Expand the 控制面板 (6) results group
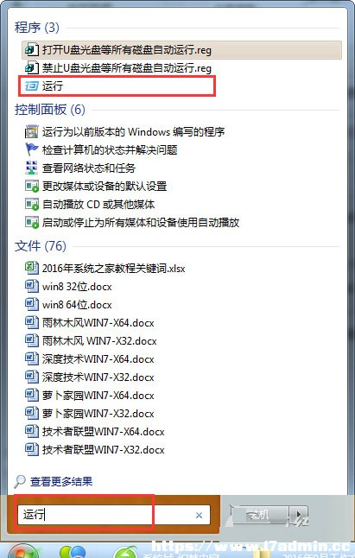This screenshot has width=355, height=558. (50, 110)
